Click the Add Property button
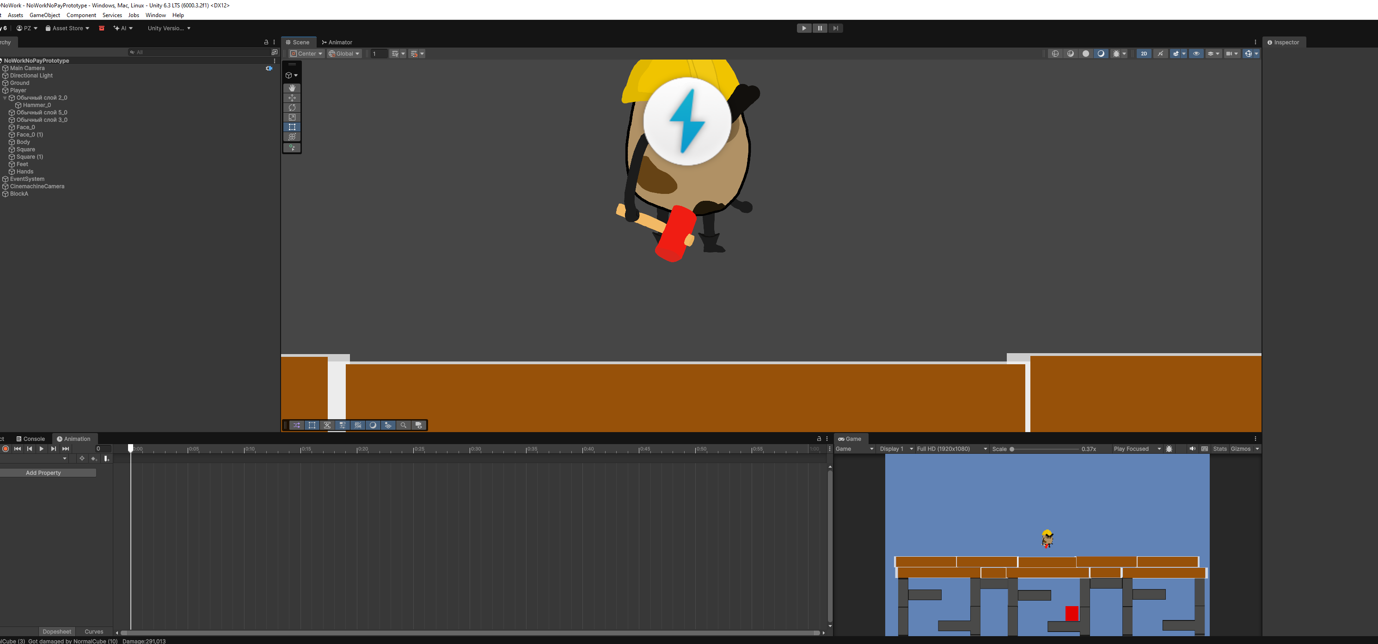 point(43,473)
